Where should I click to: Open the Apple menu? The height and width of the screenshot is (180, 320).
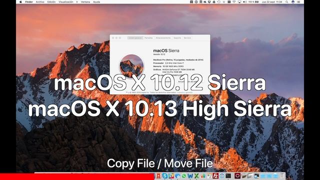(x=20, y=2)
